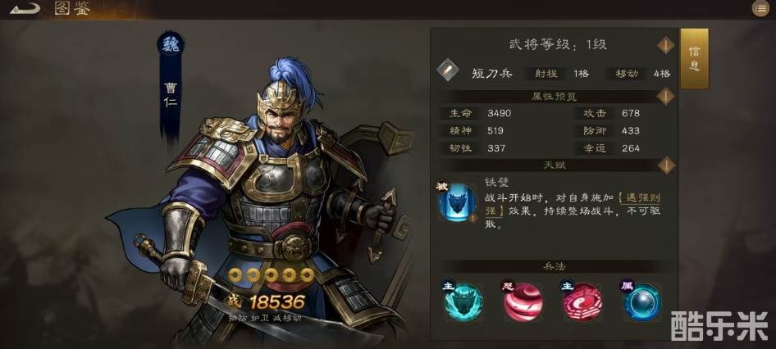The image size is (776, 349).
Task: Open the list menu icon at top right
Action: point(760,8)
